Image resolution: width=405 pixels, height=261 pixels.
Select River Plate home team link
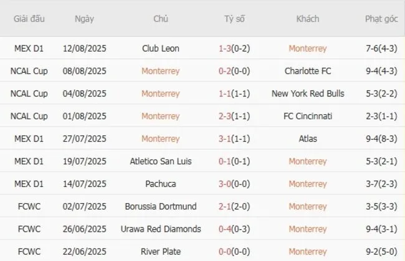coord(160,252)
